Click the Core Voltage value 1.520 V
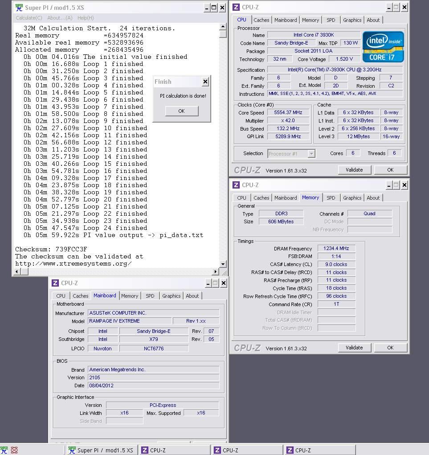Image resolution: width=429 pixels, height=455 pixels. point(344,59)
